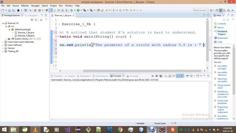Switch to the Problems tab
The width and height of the screenshot is (236, 133).
(x=57, y=76)
